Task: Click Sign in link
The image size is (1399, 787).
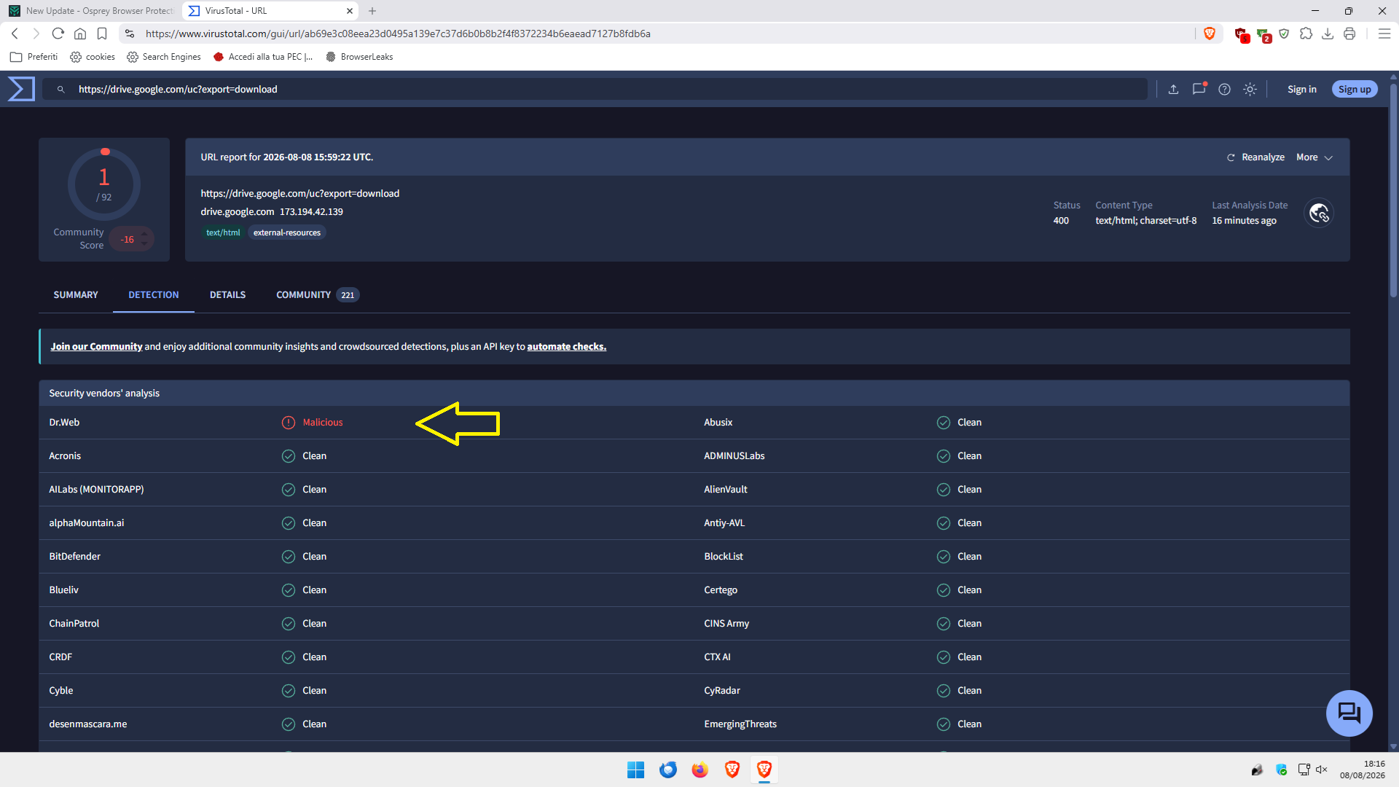Action: tap(1301, 89)
